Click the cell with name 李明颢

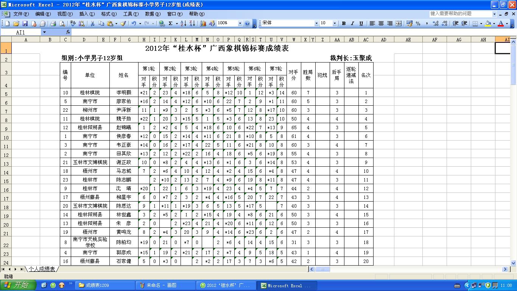(x=124, y=93)
